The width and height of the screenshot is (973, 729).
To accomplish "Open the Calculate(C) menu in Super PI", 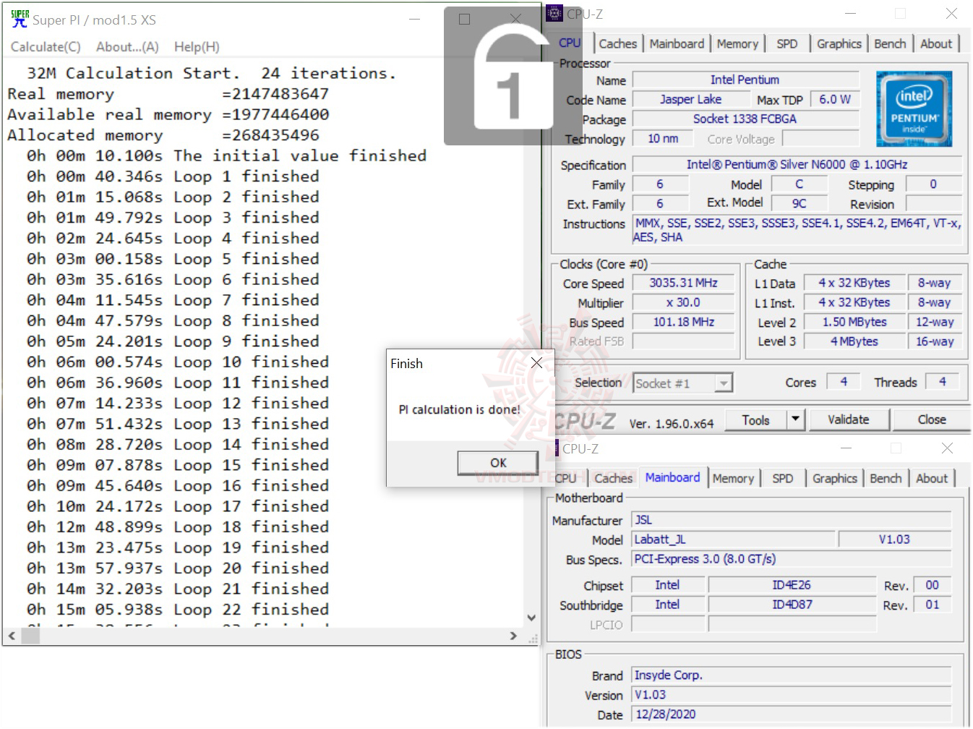I will pyautogui.click(x=46, y=47).
